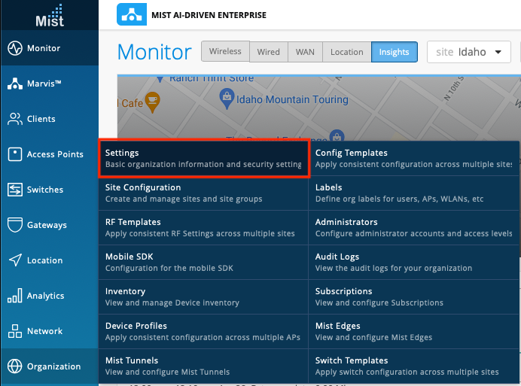Viewport: 521px width, 386px height.
Task: Click the Mist logo at top left
Action: pos(49,15)
